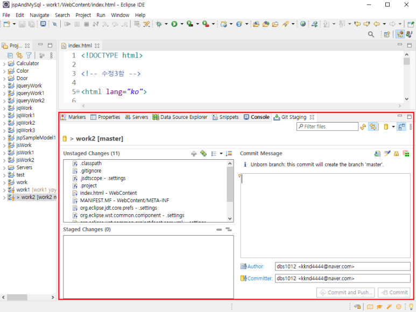Click the Save All toolbar icon

coord(32,24)
